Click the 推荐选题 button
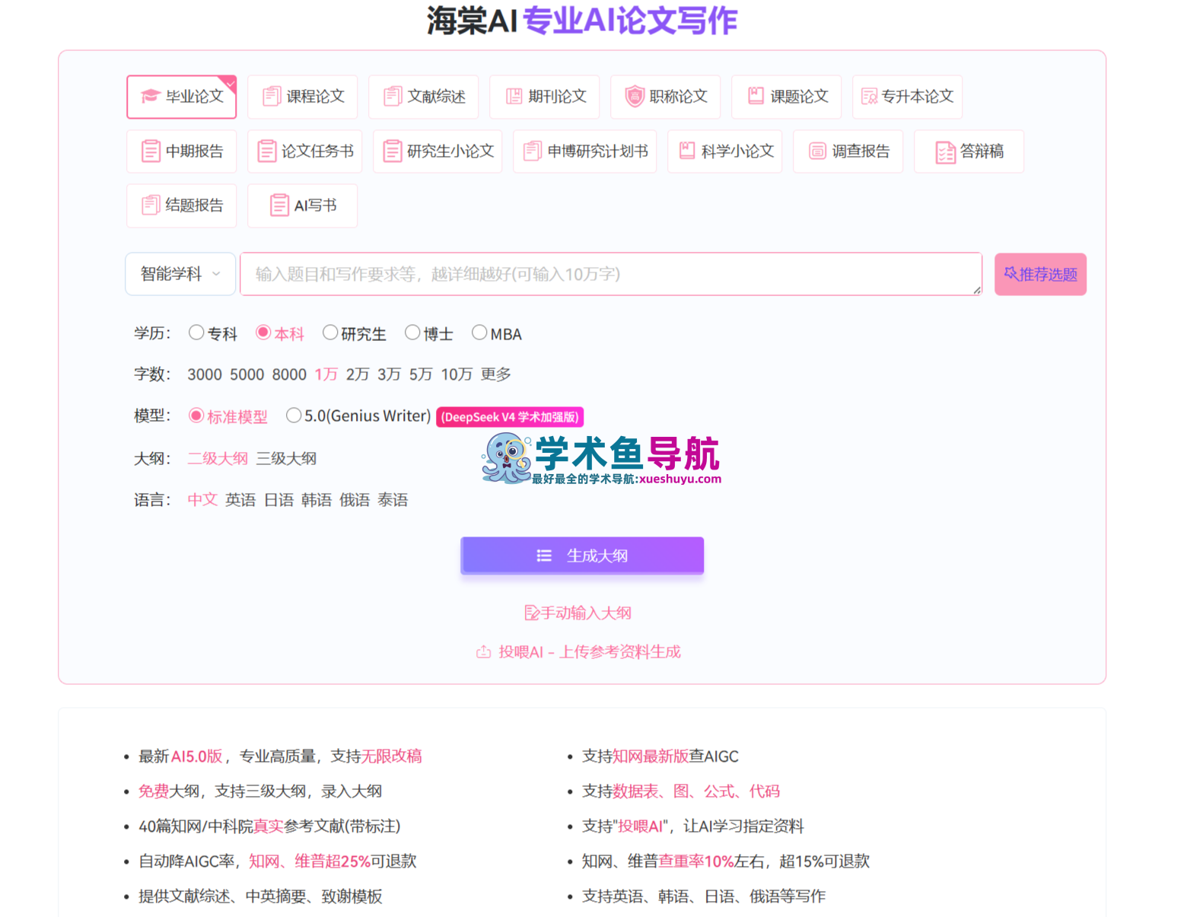 tap(1040, 274)
